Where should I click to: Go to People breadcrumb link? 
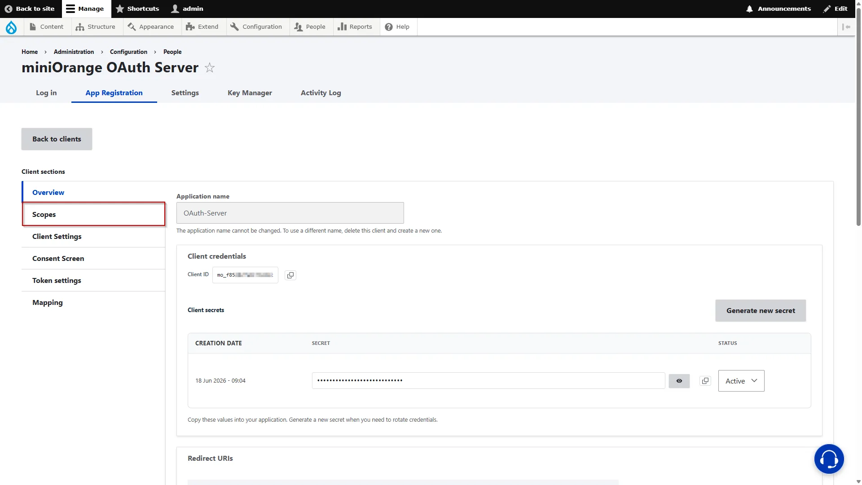tap(172, 52)
